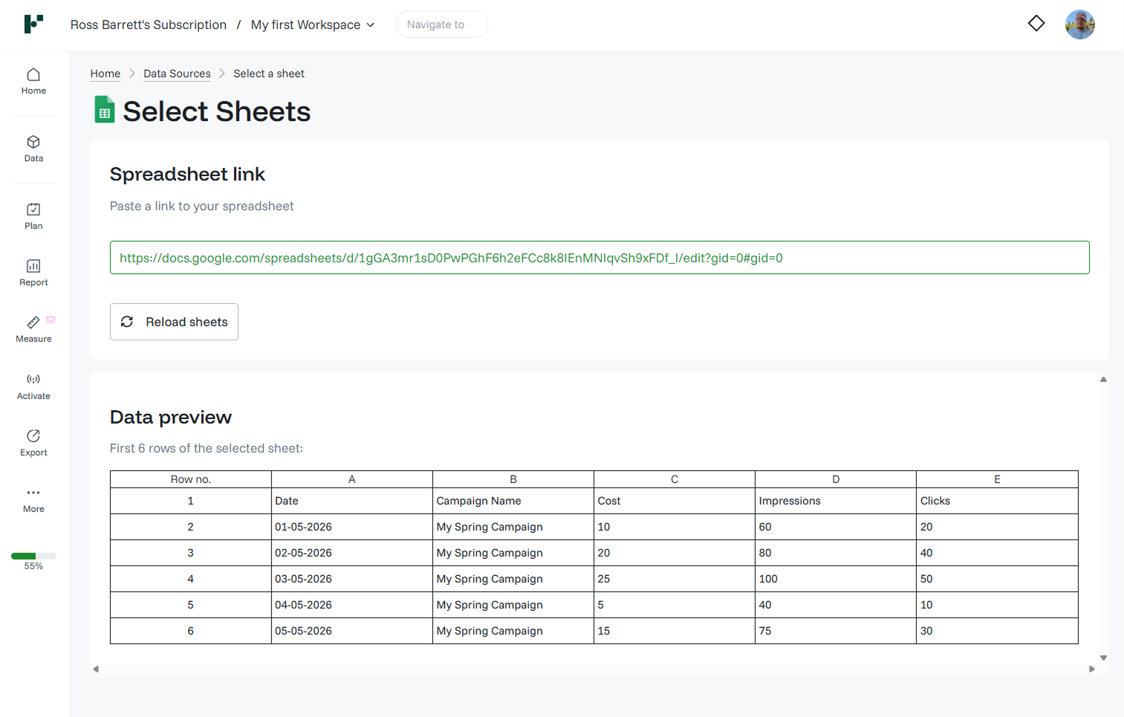Click the clicks value 50

(x=997, y=579)
